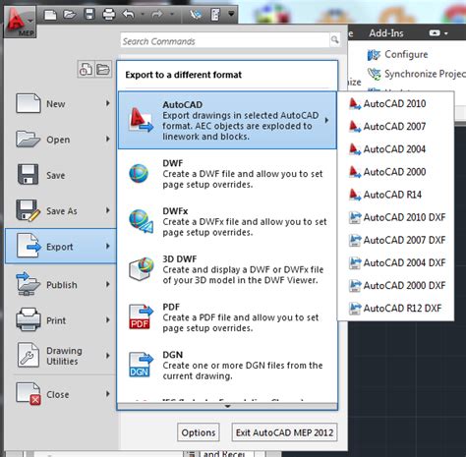Click Configure in the ribbon
Image resolution: width=466 pixels, height=457 pixels.
(x=397, y=54)
